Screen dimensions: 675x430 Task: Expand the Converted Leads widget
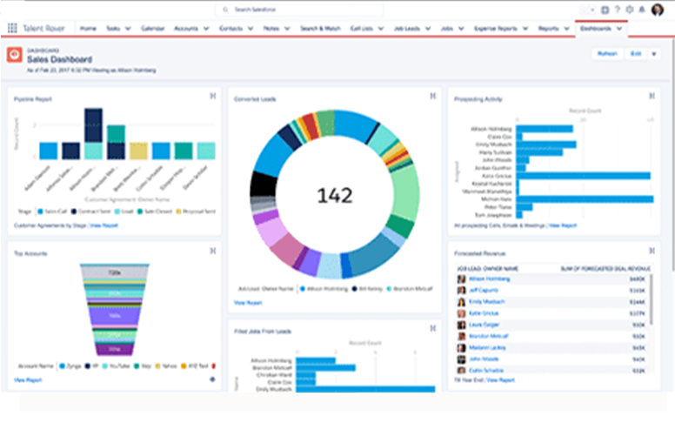pyautogui.click(x=432, y=96)
